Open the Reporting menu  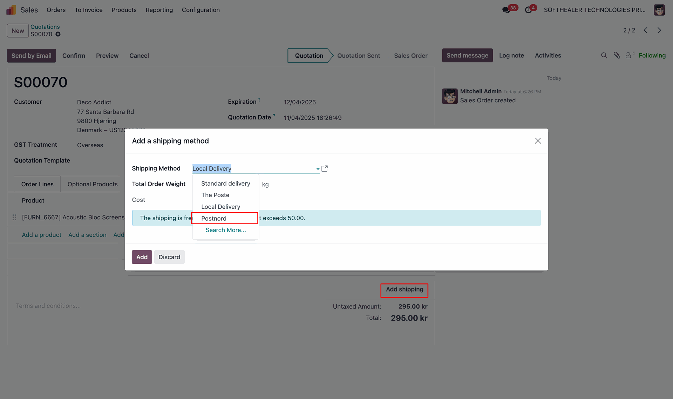tap(159, 10)
